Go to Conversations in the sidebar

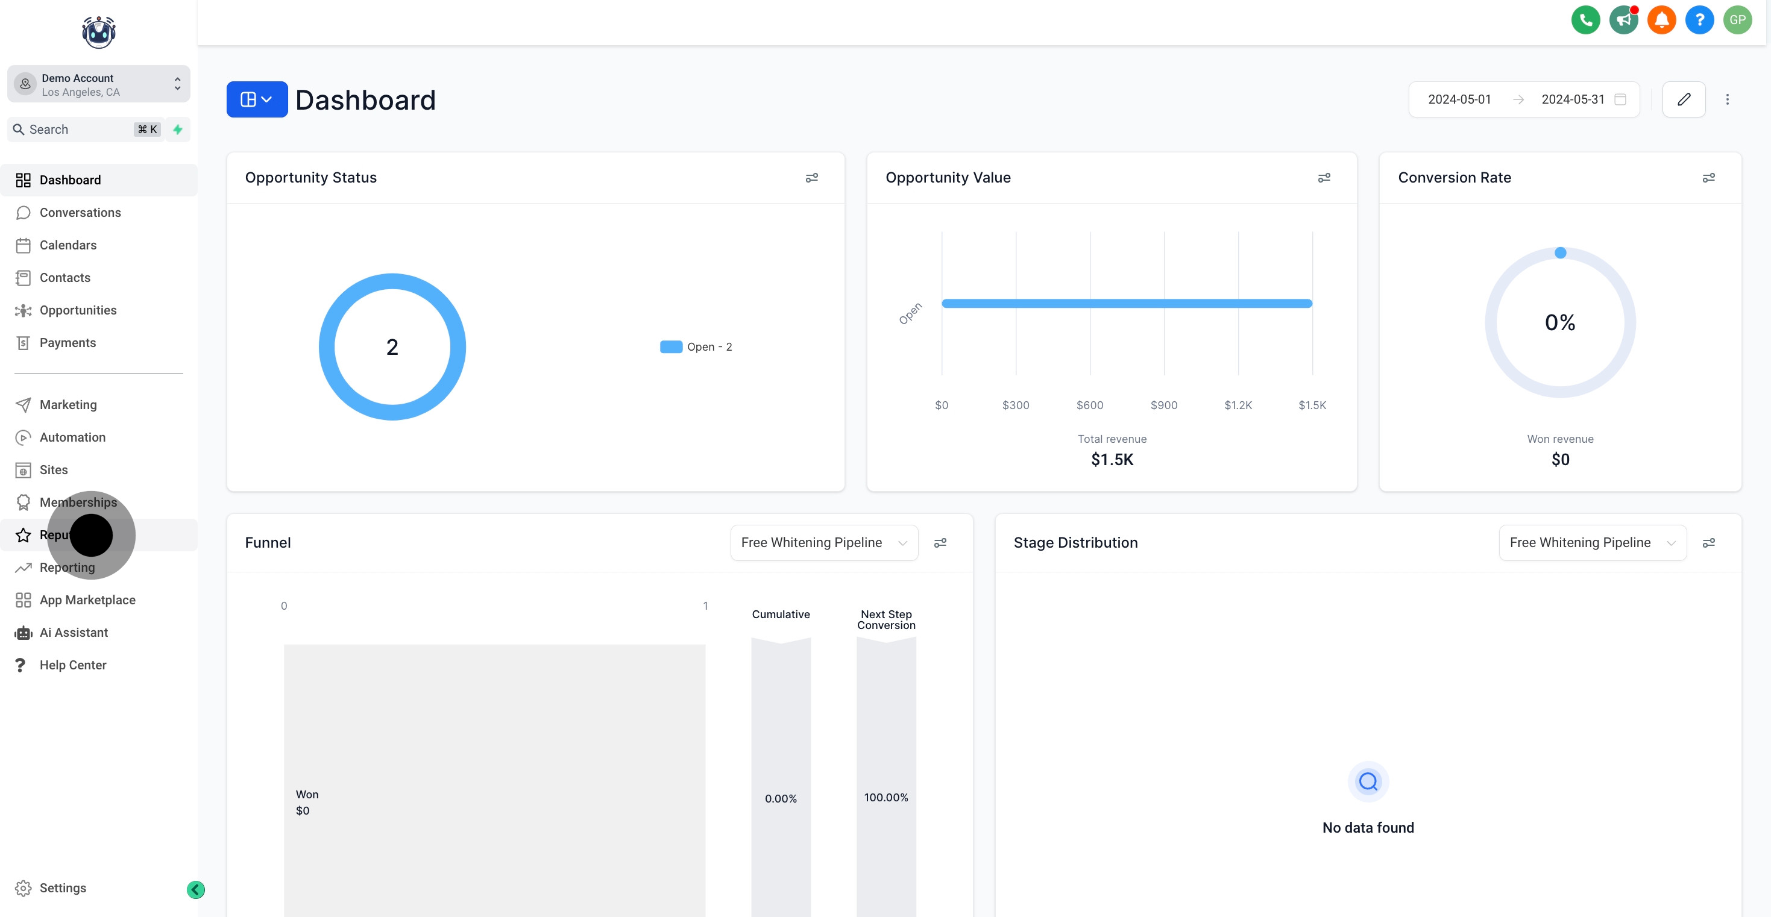tap(80, 213)
